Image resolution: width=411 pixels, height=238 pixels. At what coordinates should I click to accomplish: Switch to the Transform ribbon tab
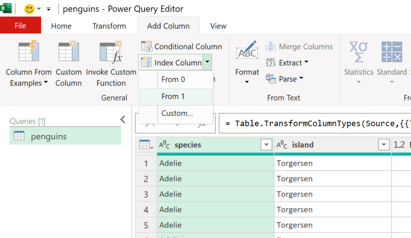coord(108,26)
